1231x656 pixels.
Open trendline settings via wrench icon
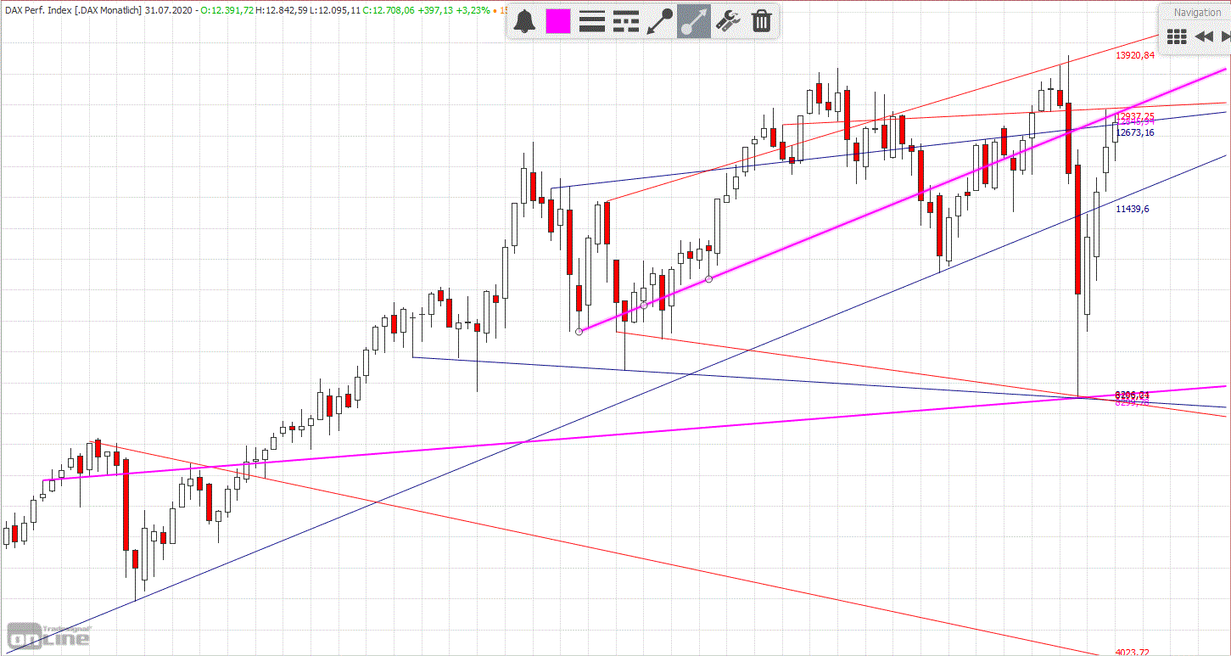[x=729, y=21]
